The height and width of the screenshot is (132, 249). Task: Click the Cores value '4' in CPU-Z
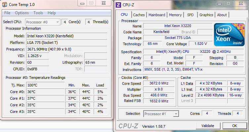[207, 113]
